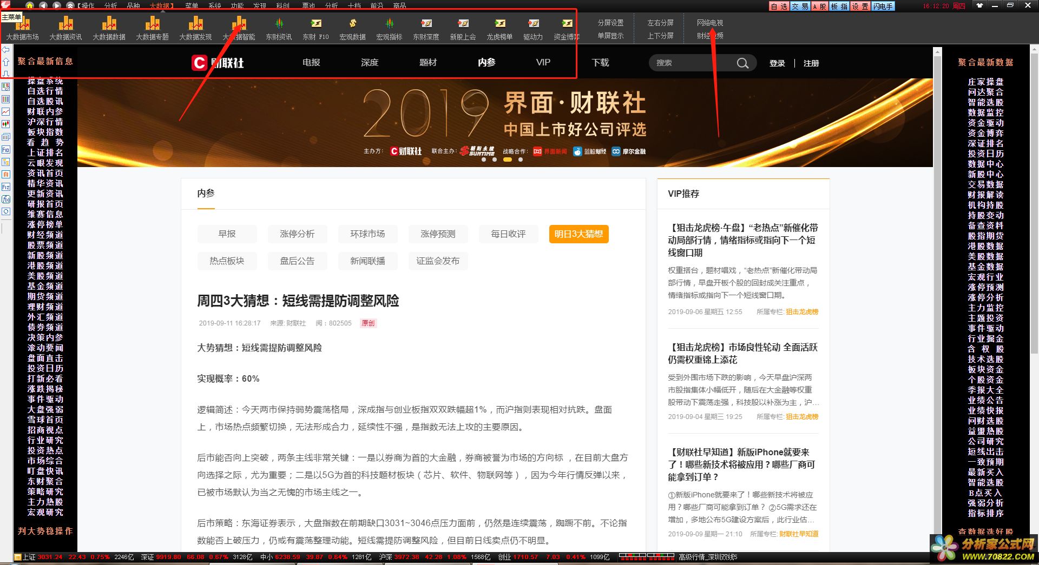Open 云眼发现 in left list
This screenshot has height=565, width=1039.
point(45,163)
